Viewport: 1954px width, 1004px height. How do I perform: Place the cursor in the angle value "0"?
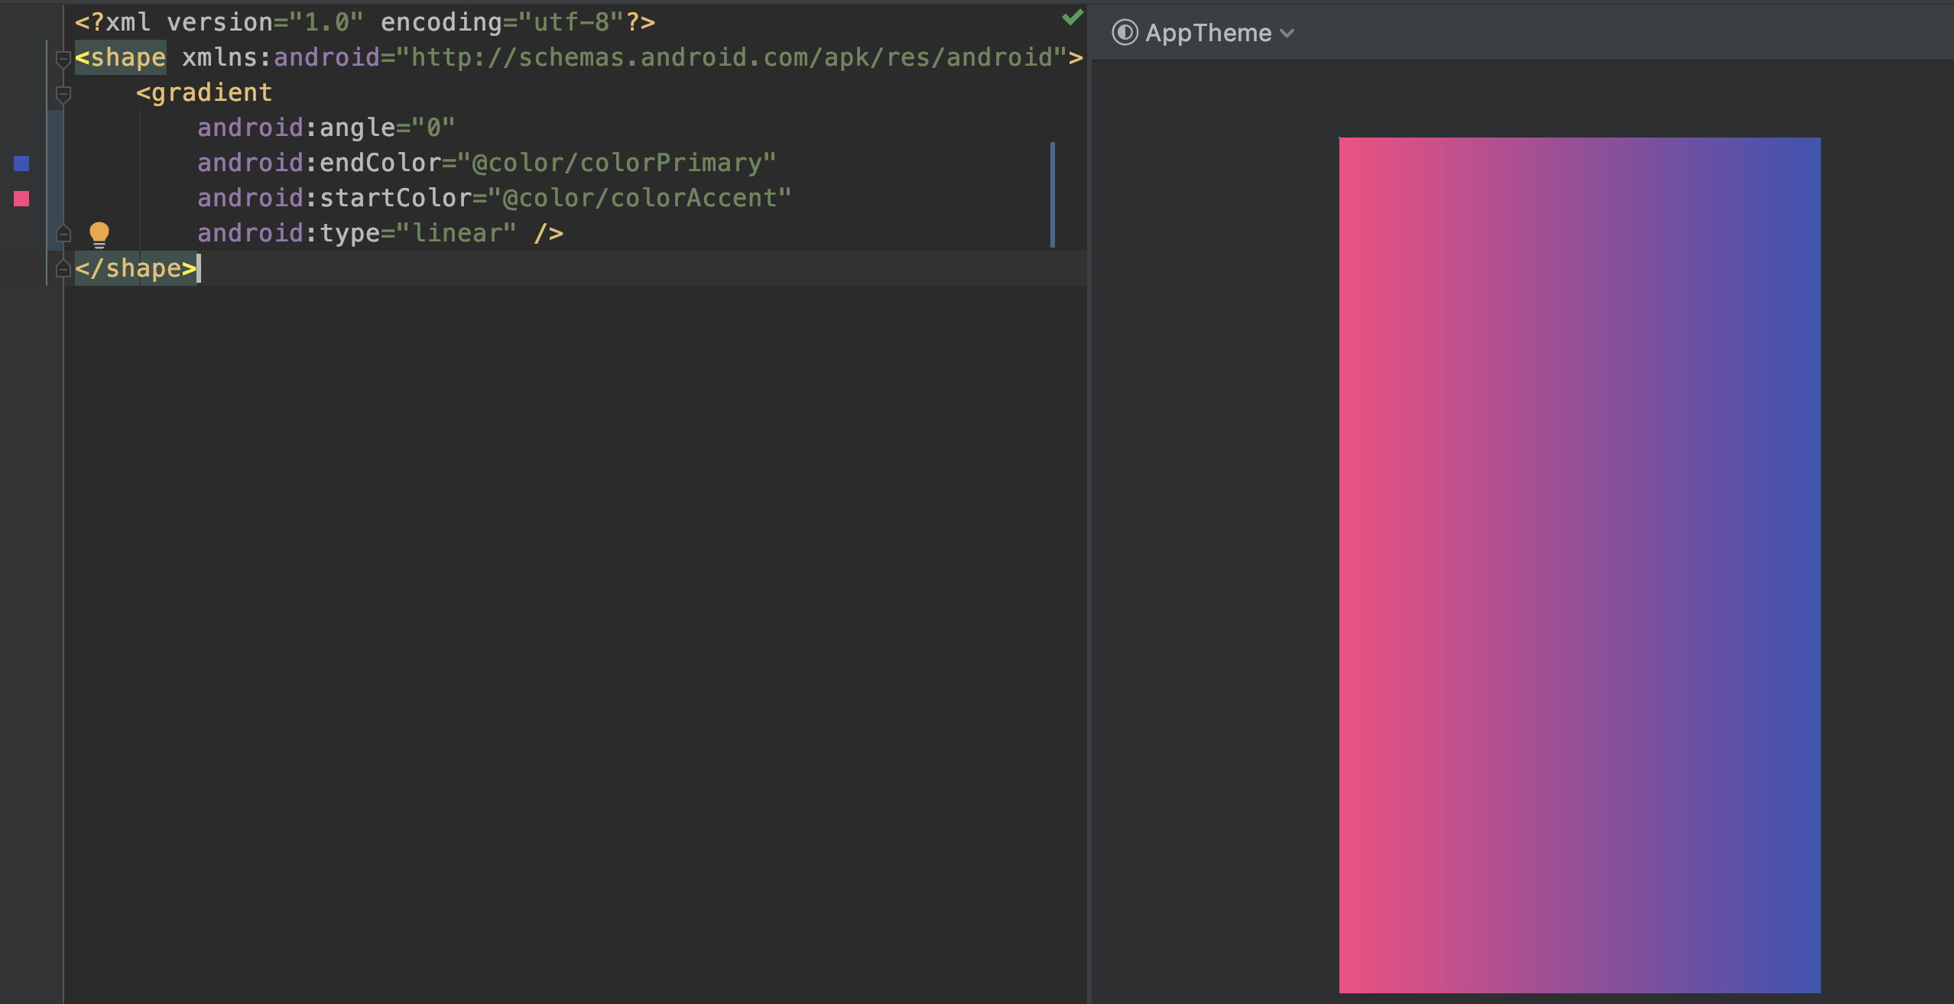click(x=433, y=128)
